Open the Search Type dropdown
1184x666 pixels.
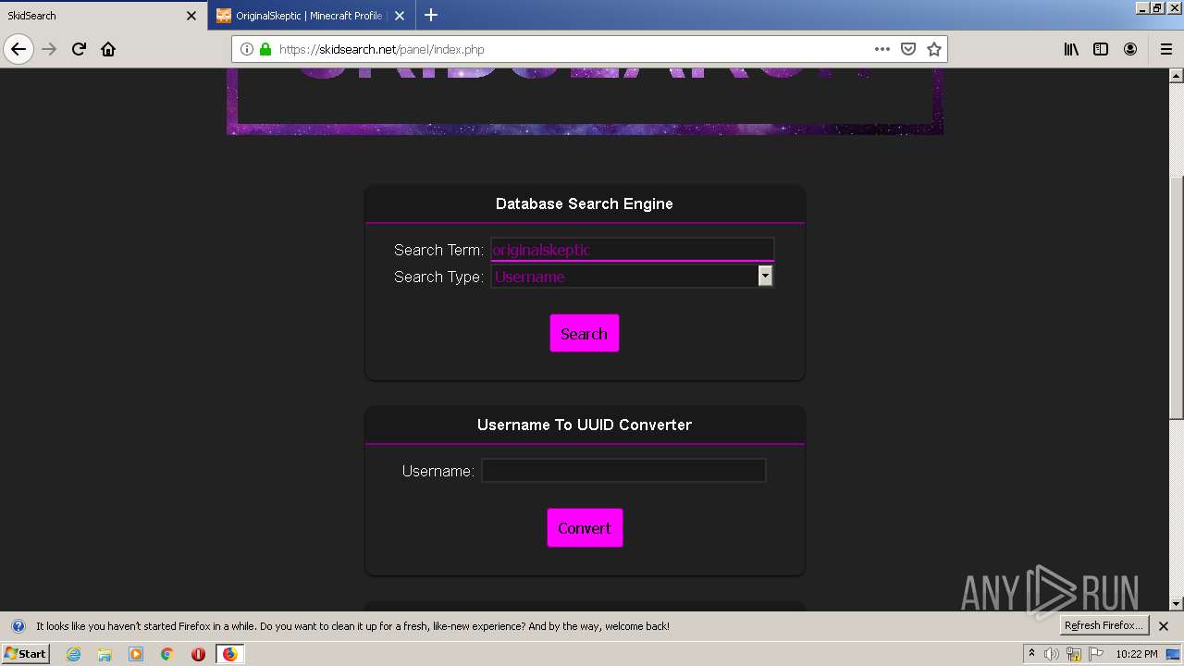pos(632,276)
